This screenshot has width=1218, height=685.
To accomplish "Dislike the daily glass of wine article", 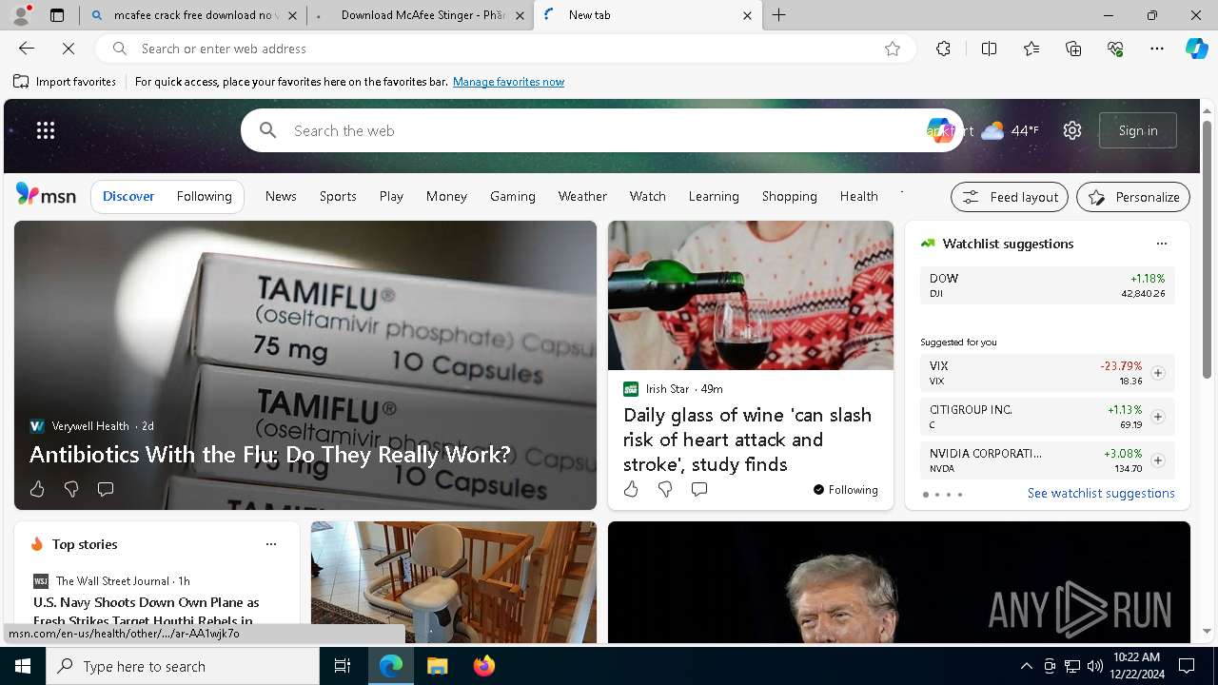I will click(665, 489).
